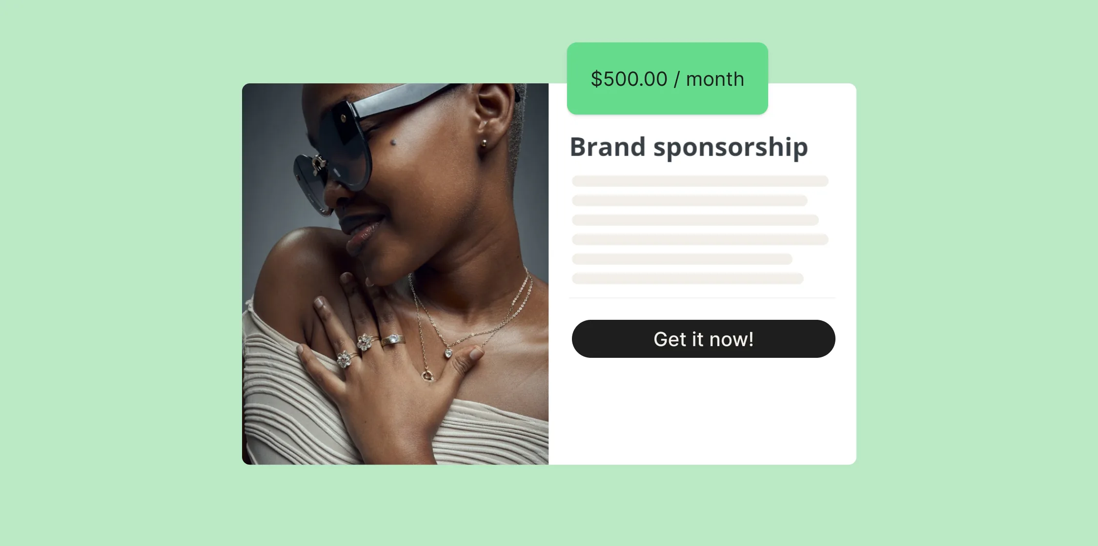Click the fourth placeholder description line
The height and width of the screenshot is (546, 1098).
700,239
